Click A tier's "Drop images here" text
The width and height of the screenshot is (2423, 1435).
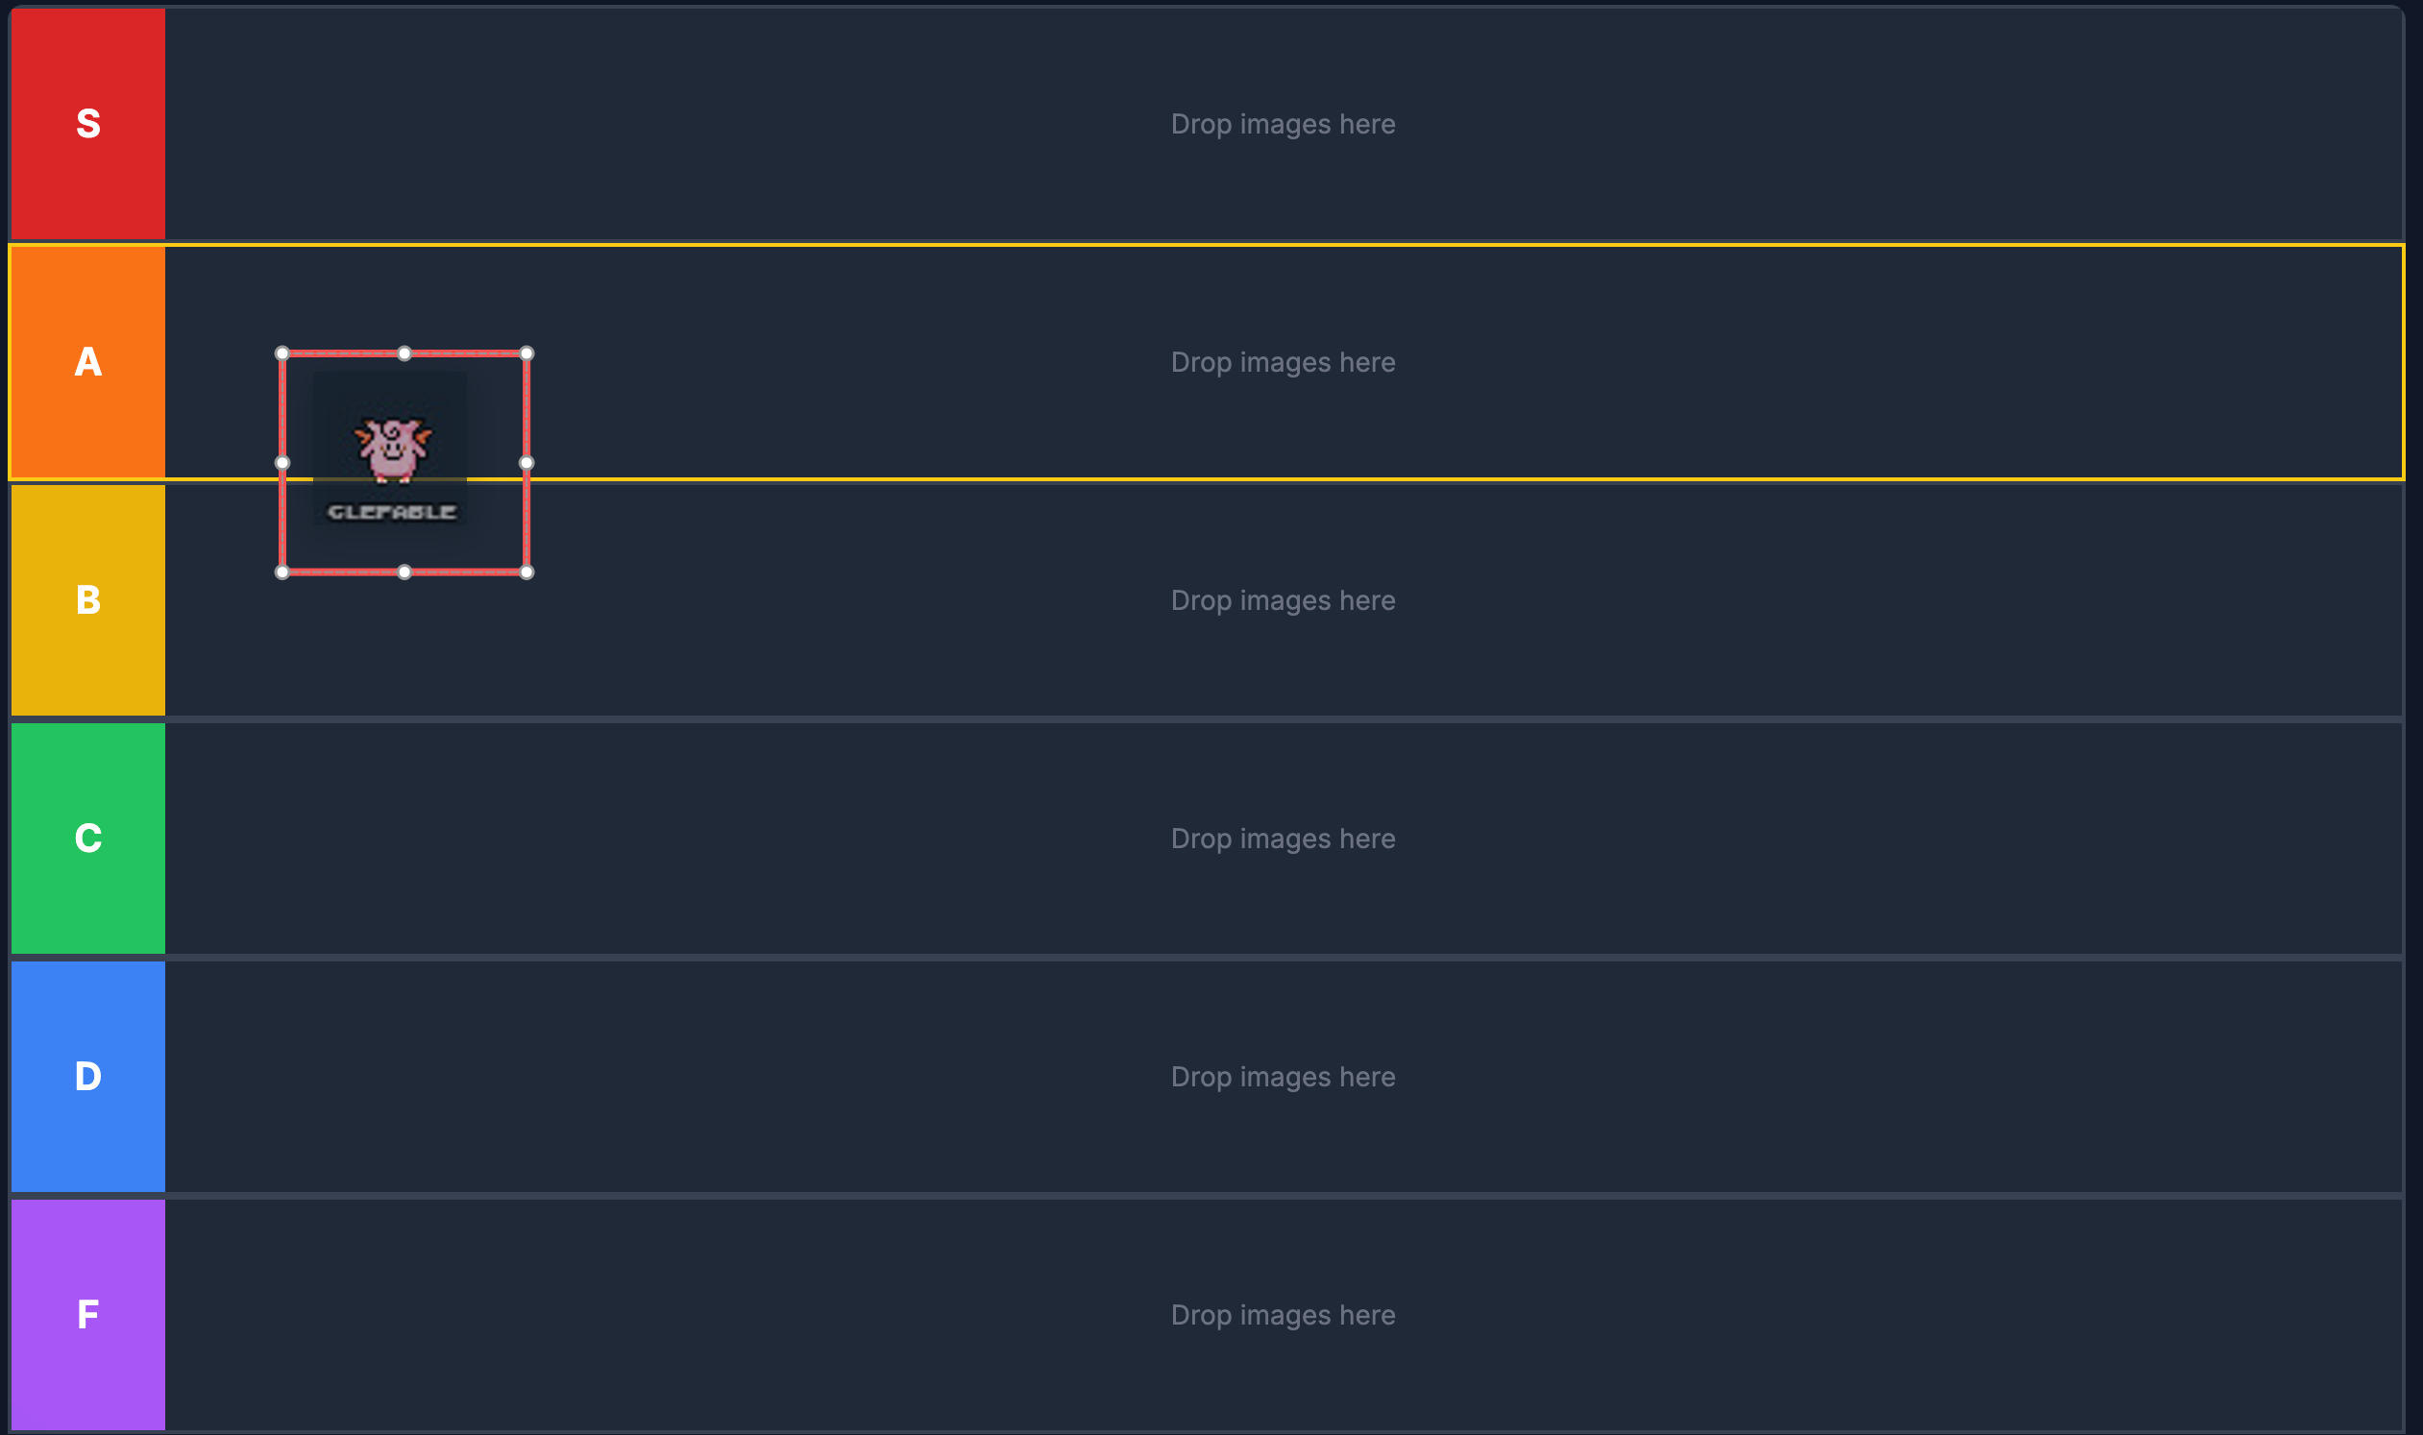(x=1283, y=363)
